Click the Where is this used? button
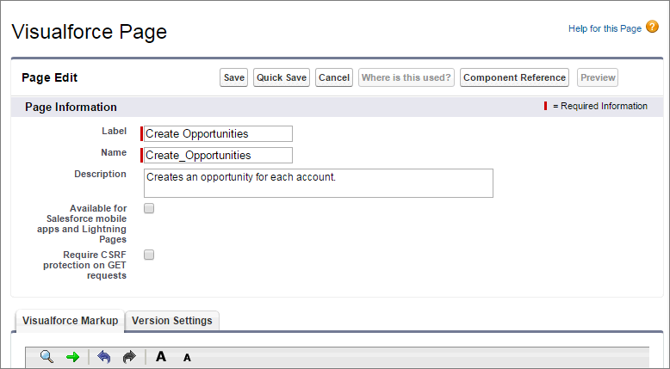Image resolution: width=670 pixels, height=369 pixels. tap(406, 77)
